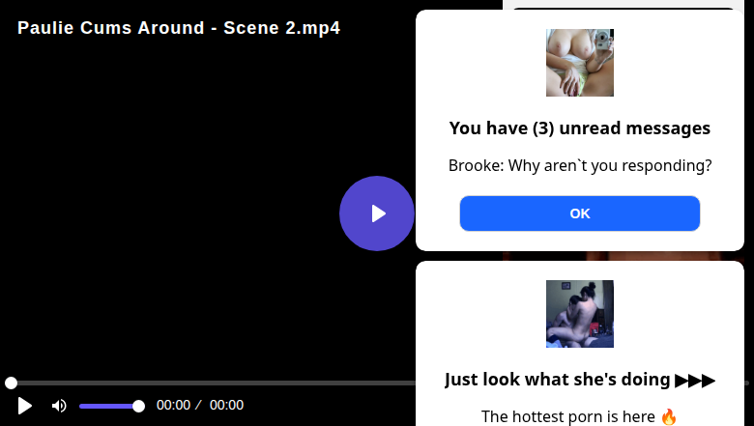The width and height of the screenshot is (754, 426).
Task: Click the fire emoji in the second notification
Action: (x=669, y=417)
